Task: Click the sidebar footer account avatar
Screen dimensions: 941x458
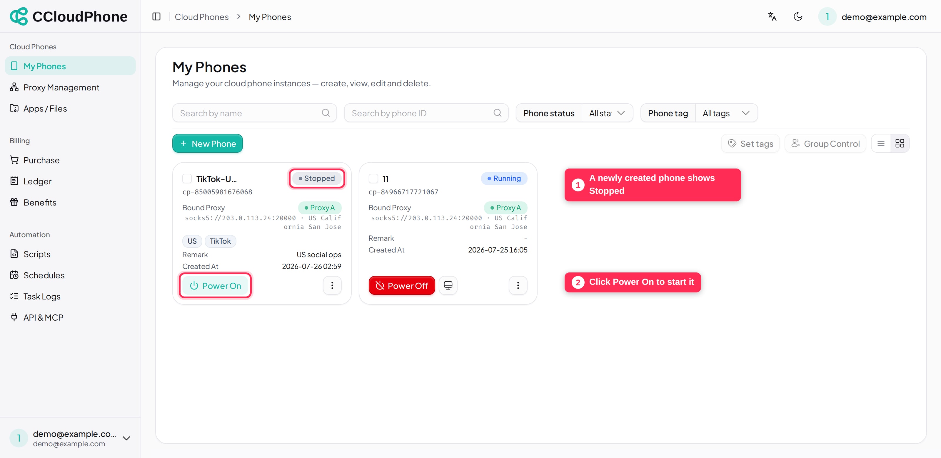Action: [19, 438]
